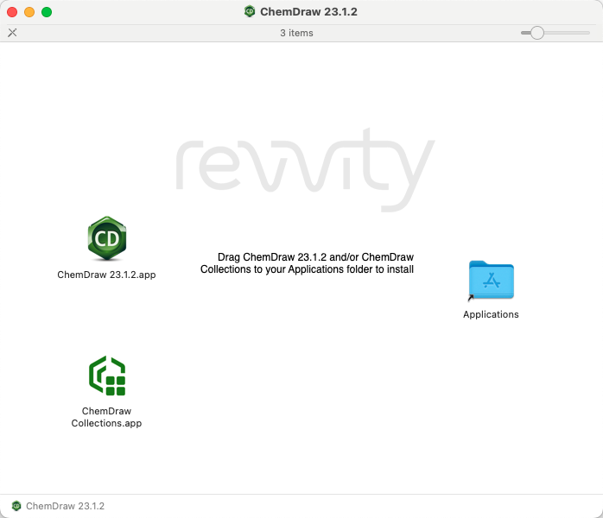
Task: Select the ChemDraw 23.1.2.app icon
Action: [107, 238]
